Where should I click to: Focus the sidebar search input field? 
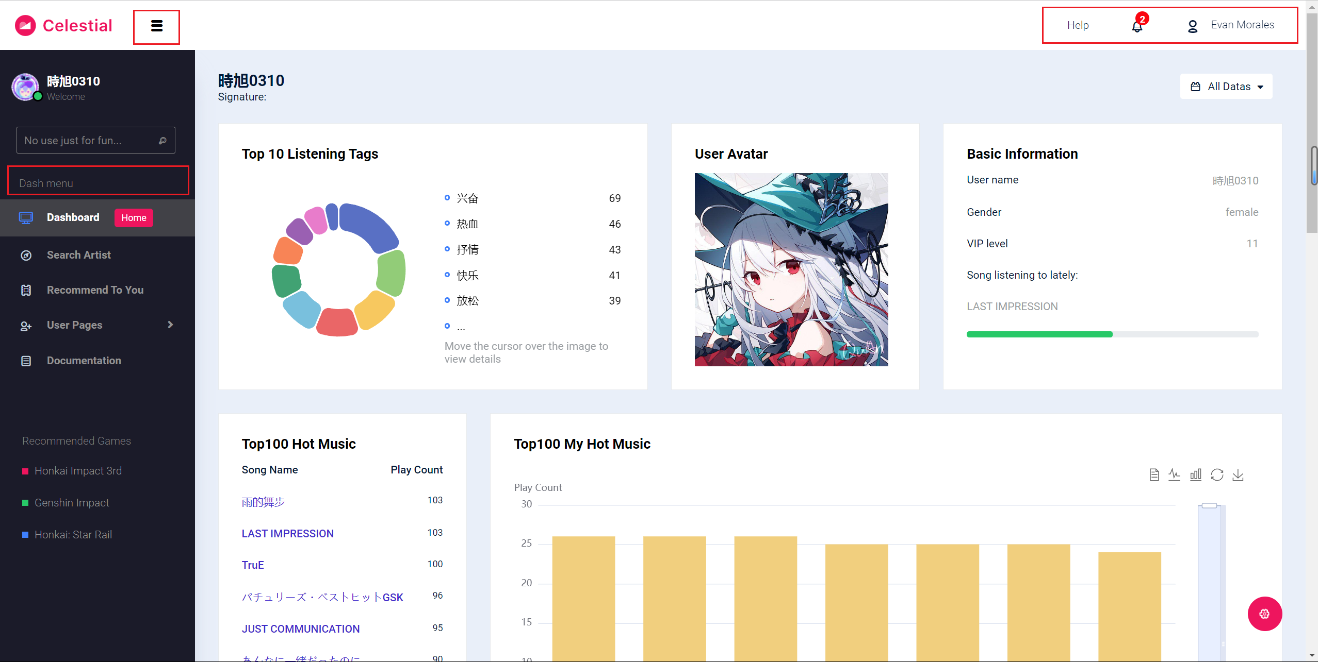point(85,141)
